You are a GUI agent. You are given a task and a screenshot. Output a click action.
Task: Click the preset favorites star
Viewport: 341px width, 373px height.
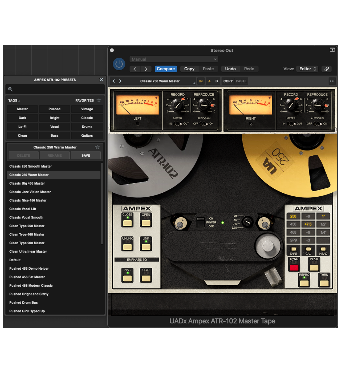point(97,147)
